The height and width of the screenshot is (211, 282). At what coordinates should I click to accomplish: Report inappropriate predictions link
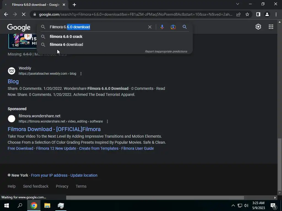pos(166,51)
